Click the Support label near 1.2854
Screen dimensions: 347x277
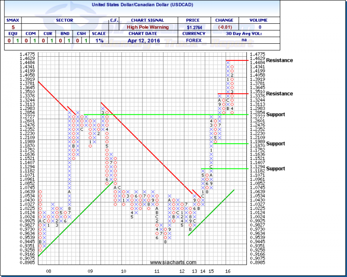(276, 115)
